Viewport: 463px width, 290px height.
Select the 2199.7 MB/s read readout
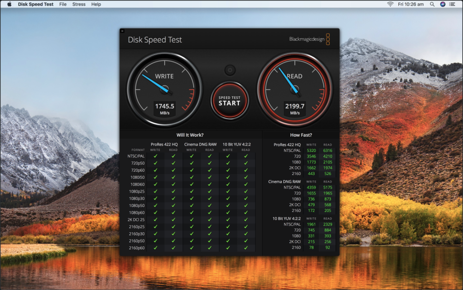click(x=295, y=108)
